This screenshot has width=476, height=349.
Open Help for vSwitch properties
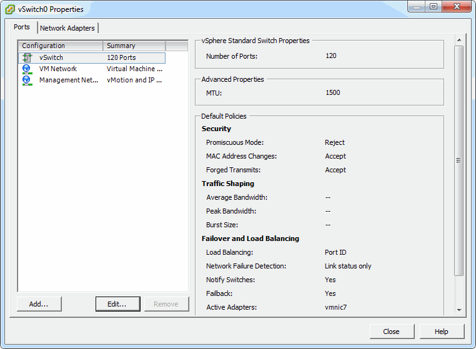click(442, 332)
